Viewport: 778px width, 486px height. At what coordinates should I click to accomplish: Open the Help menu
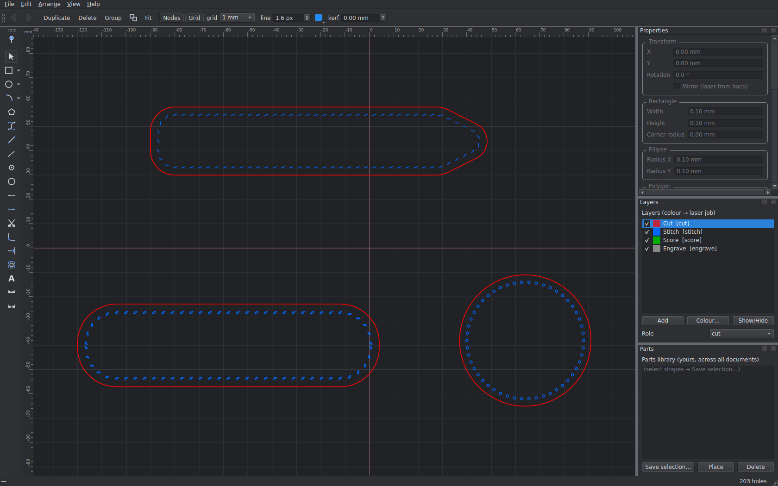click(x=94, y=4)
